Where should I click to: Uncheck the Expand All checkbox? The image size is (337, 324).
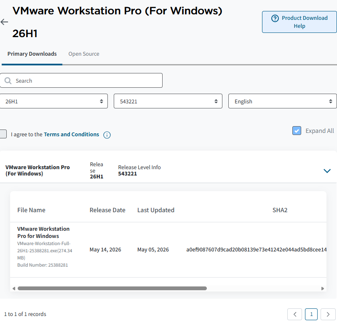click(297, 131)
